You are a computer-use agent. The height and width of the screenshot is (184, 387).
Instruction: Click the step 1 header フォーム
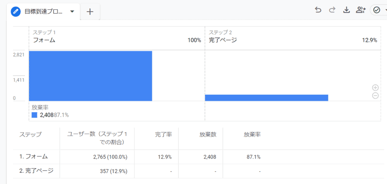pyautogui.click(x=44, y=40)
